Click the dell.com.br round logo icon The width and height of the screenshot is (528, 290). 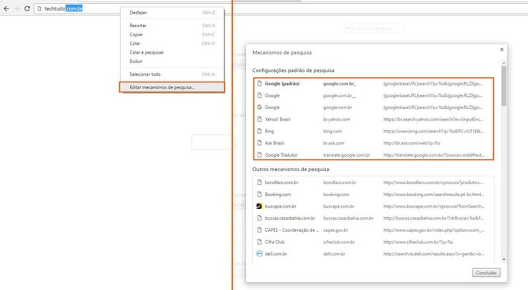259,254
